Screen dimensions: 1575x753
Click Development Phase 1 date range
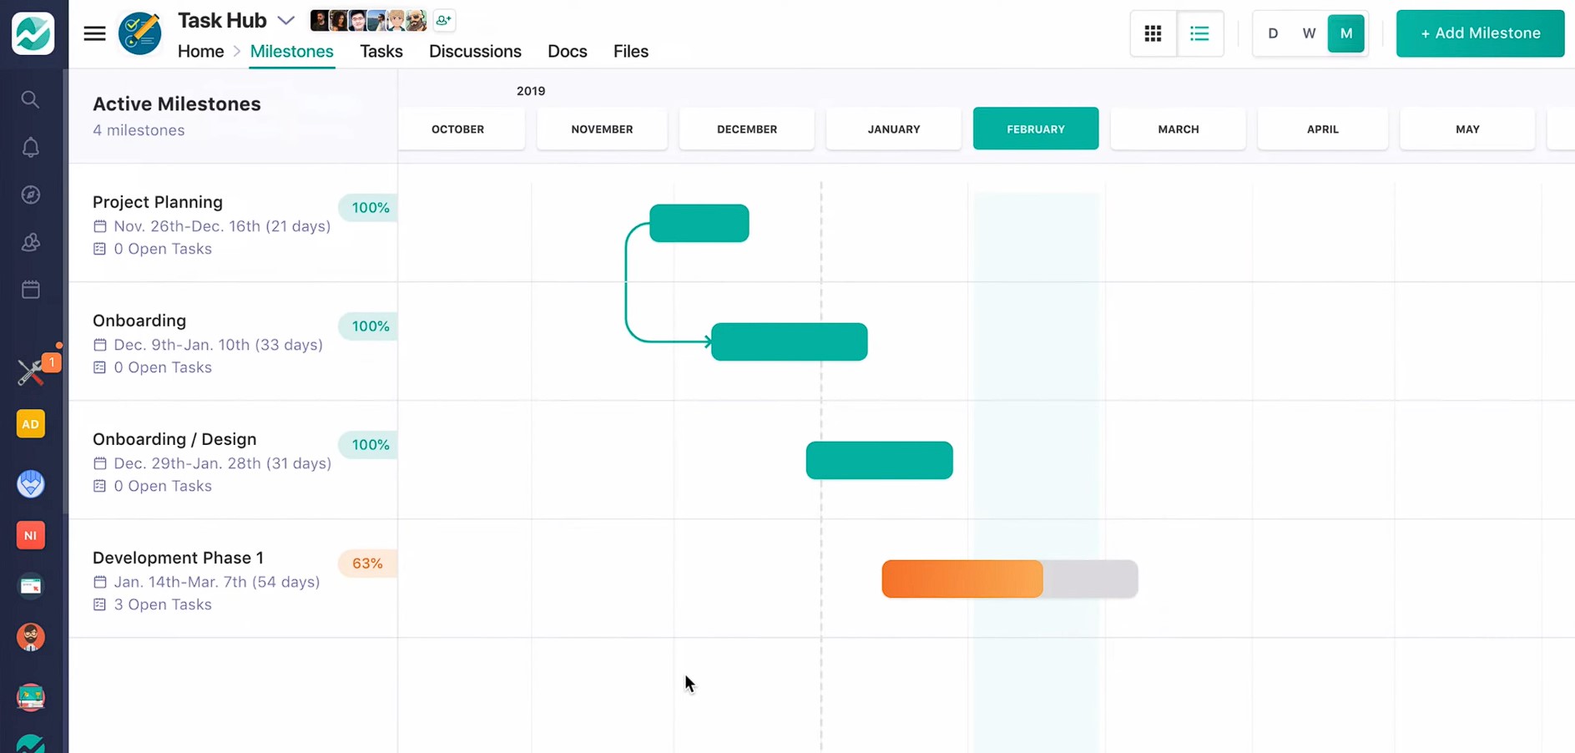click(217, 582)
